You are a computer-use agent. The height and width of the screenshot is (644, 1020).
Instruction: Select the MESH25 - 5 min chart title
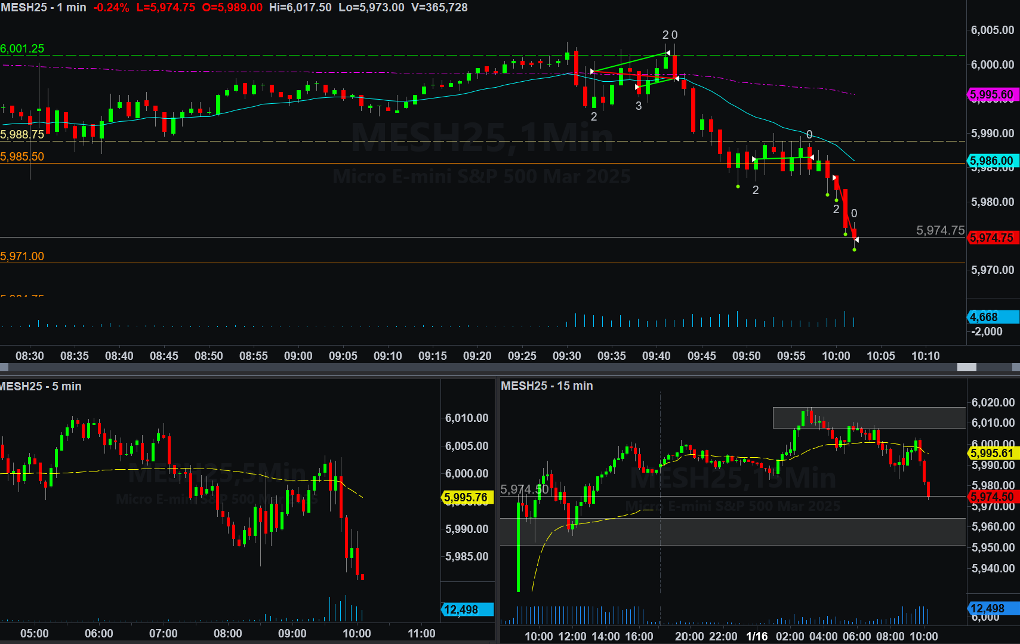pyautogui.click(x=41, y=386)
